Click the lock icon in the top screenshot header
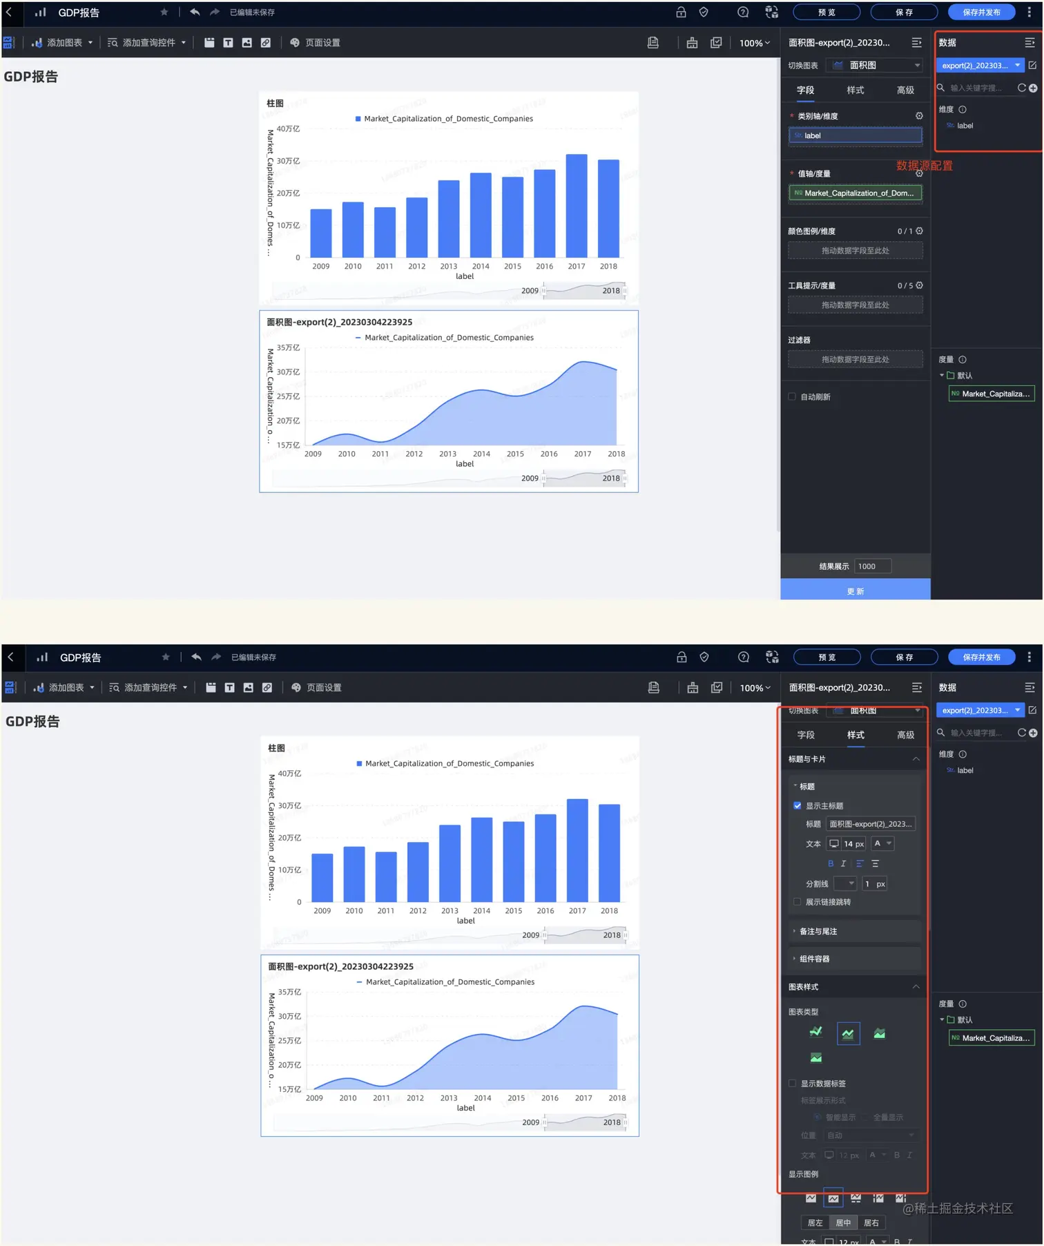The width and height of the screenshot is (1044, 1246). click(x=681, y=12)
